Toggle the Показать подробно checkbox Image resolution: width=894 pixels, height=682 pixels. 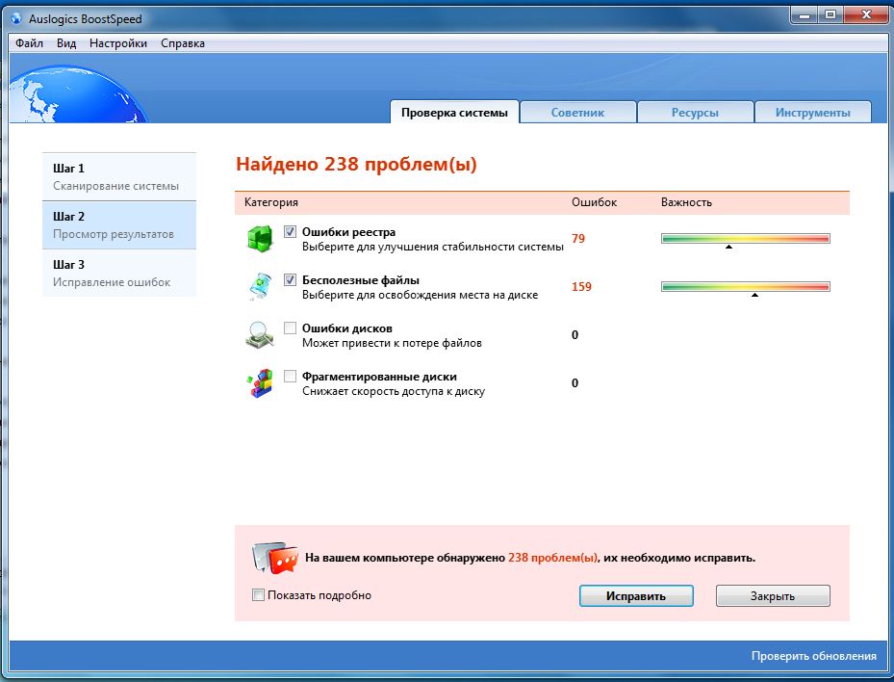pyautogui.click(x=258, y=595)
